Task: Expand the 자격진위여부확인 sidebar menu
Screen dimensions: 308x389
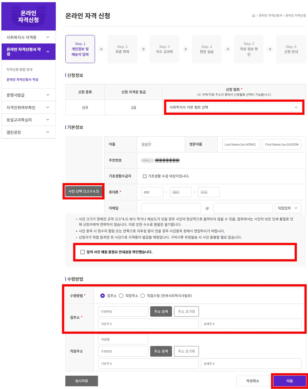Action: [x=28, y=108]
